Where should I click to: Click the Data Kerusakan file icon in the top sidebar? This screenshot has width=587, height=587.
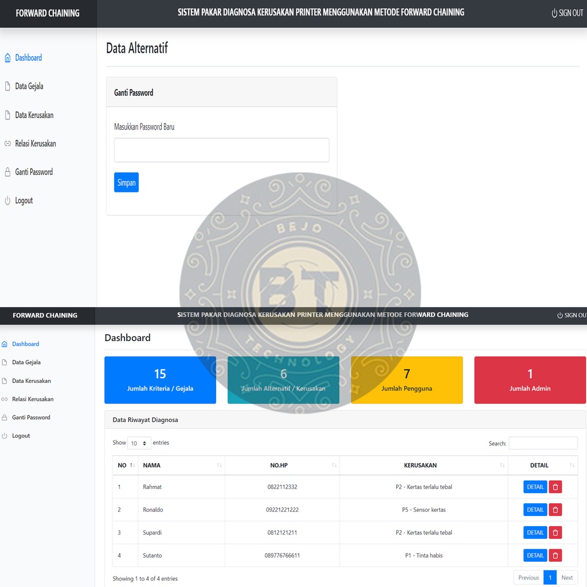tap(7, 115)
